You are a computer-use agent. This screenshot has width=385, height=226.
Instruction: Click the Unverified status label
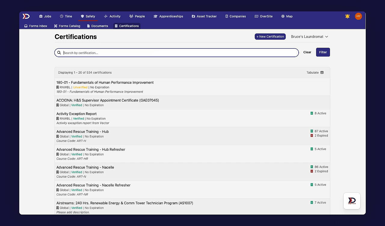pyautogui.click(x=80, y=87)
